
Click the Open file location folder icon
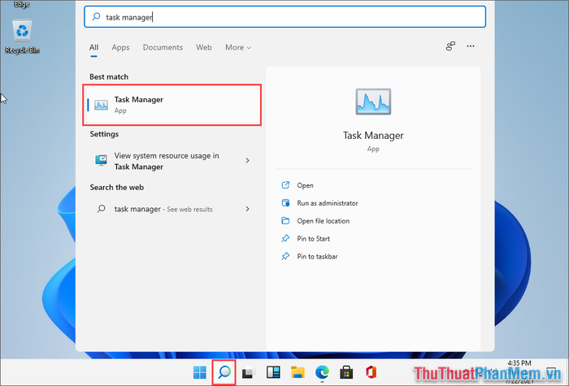pyautogui.click(x=285, y=220)
